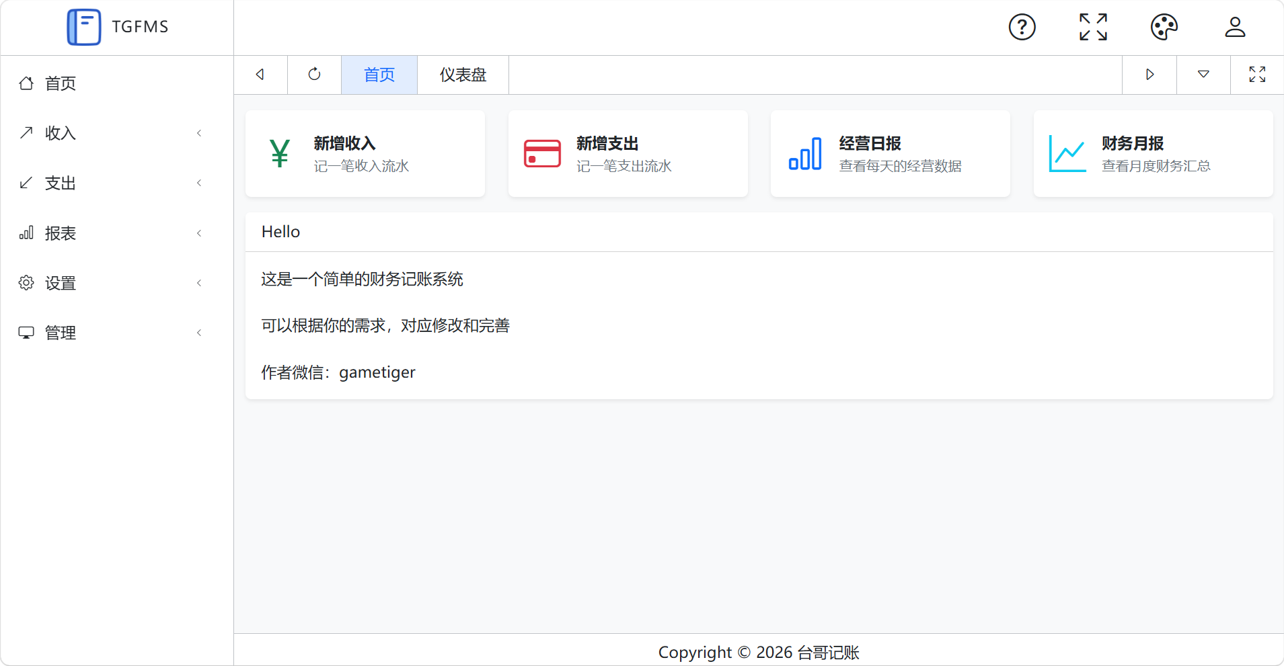Toggle fullscreen with header expand arrows icon
Screen dimensions: 1284x666
tap(1093, 27)
